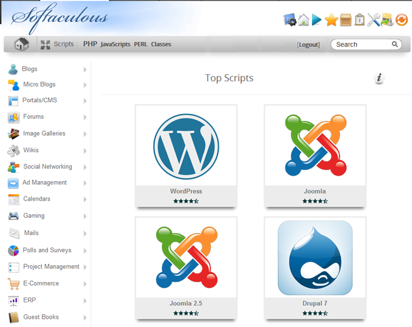
Task: Open backups folder with green arrow icon
Action: (387, 19)
